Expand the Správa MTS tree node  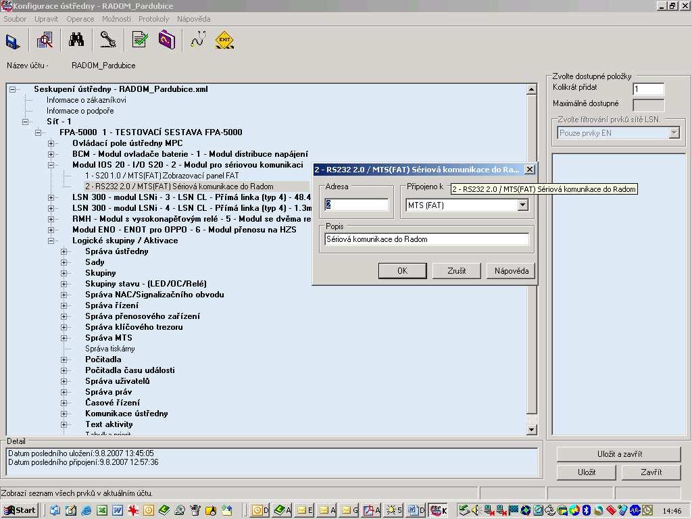(x=64, y=338)
